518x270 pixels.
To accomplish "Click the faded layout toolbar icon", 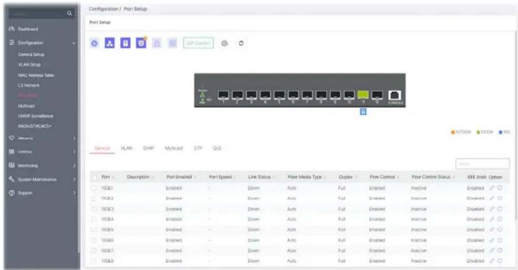I will (x=173, y=43).
